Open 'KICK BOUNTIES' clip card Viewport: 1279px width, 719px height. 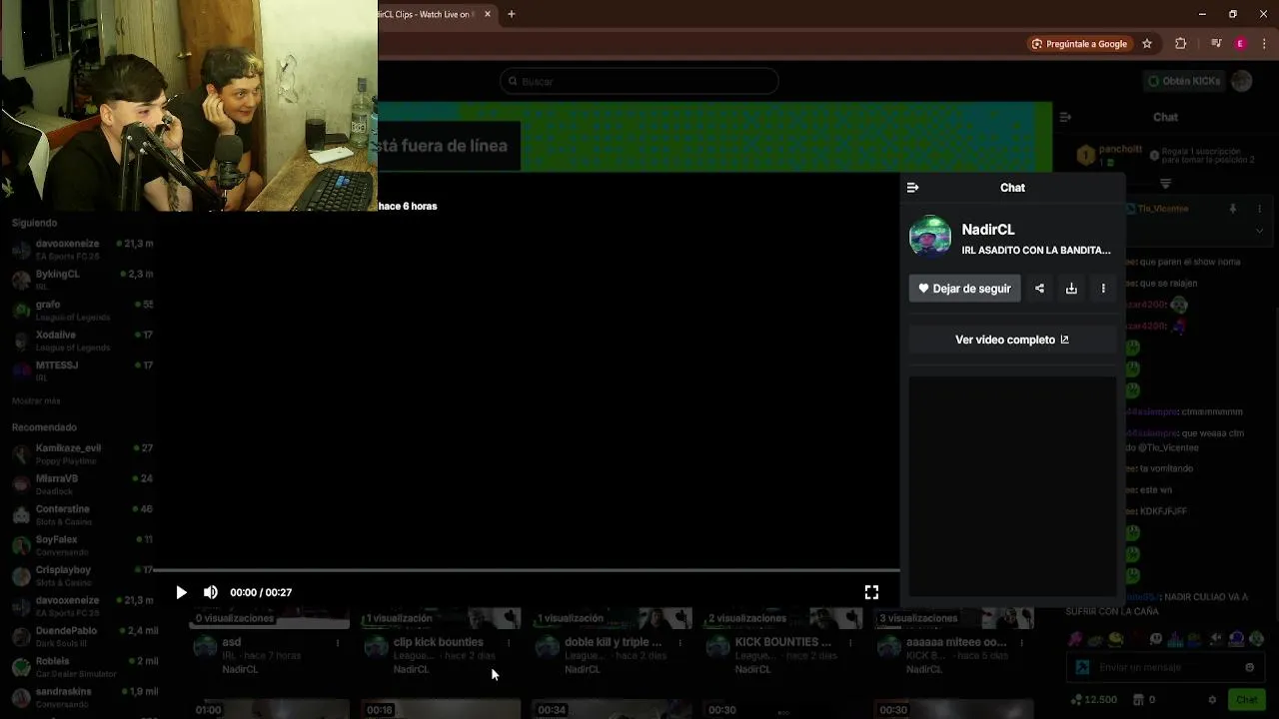(x=783, y=642)
